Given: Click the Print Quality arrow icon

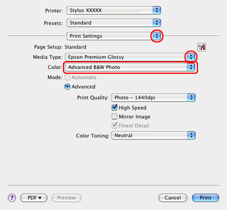Looking at the screenshot, I should coord(191,98).
